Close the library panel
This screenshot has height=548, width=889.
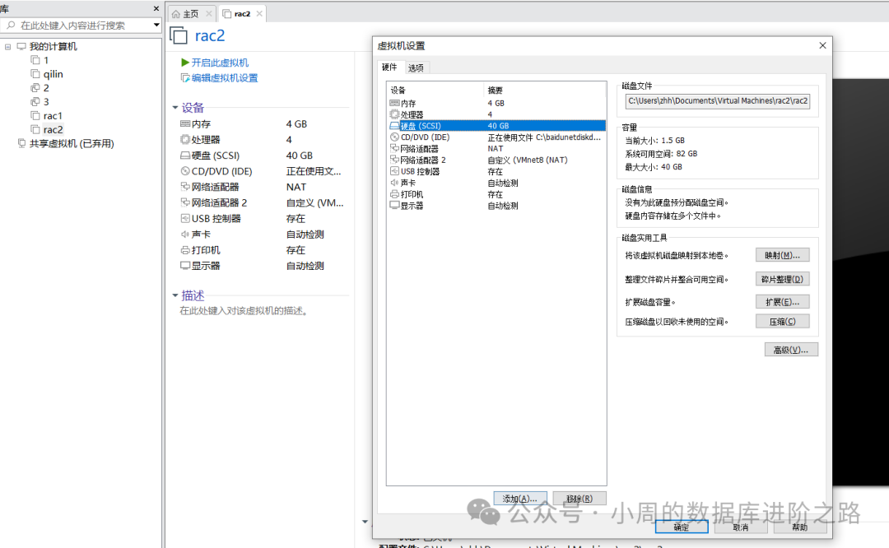(156, 8)
